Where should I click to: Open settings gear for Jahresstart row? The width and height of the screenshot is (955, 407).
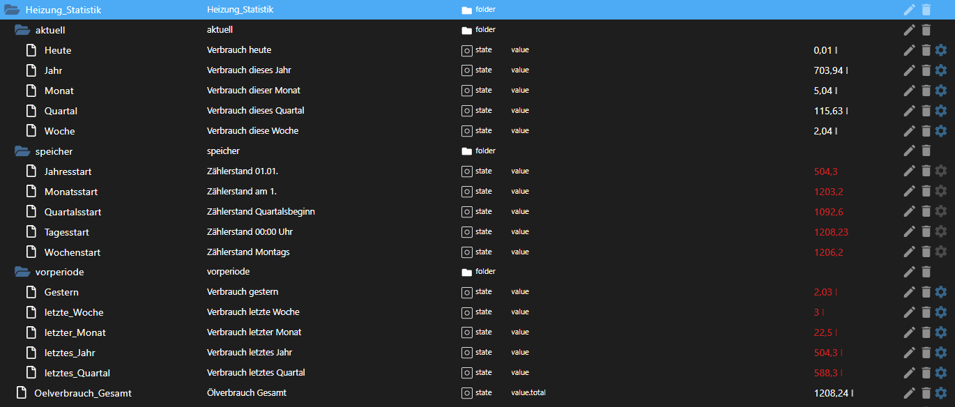pyautogui.click(x=941, y=171)
